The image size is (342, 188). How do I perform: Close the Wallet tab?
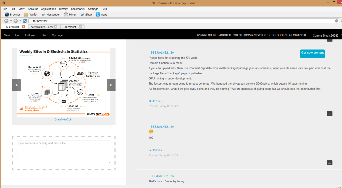[x=80, y=27]
